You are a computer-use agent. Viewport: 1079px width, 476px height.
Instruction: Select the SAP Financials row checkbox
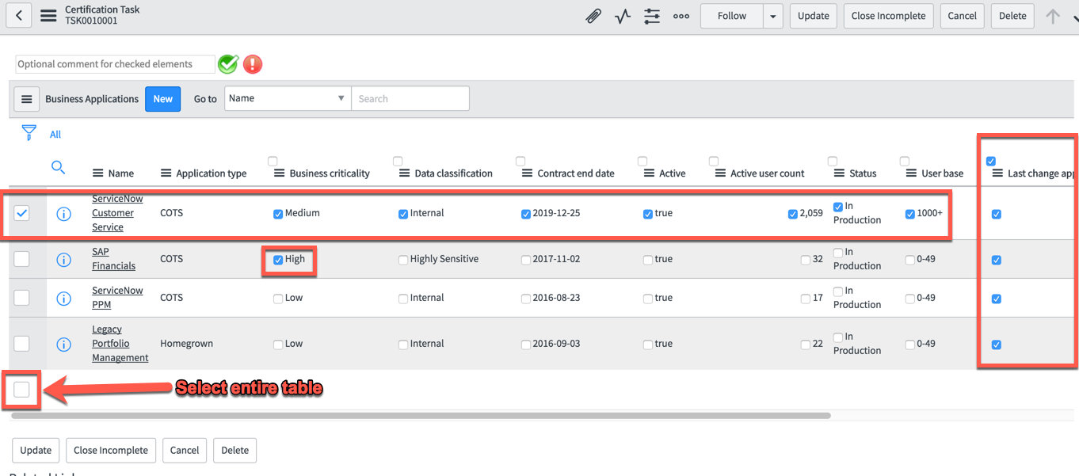[x=21, y=259]
